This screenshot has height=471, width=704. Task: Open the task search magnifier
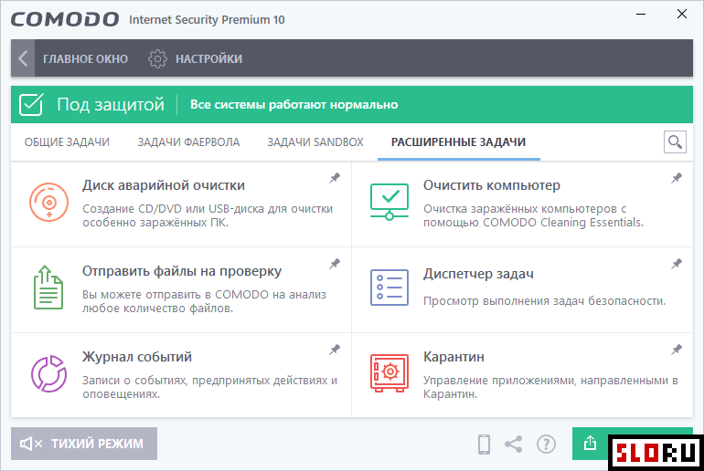675,142
